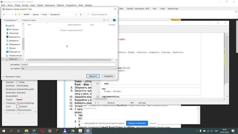Image resolution: width=238 pixels, height=134 pixels.
Task: Toggle the AutoSize checkbox in Object Inspector
Action: [18, 82]
